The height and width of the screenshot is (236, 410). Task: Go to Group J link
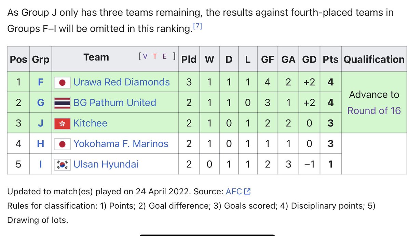[40, 123]
